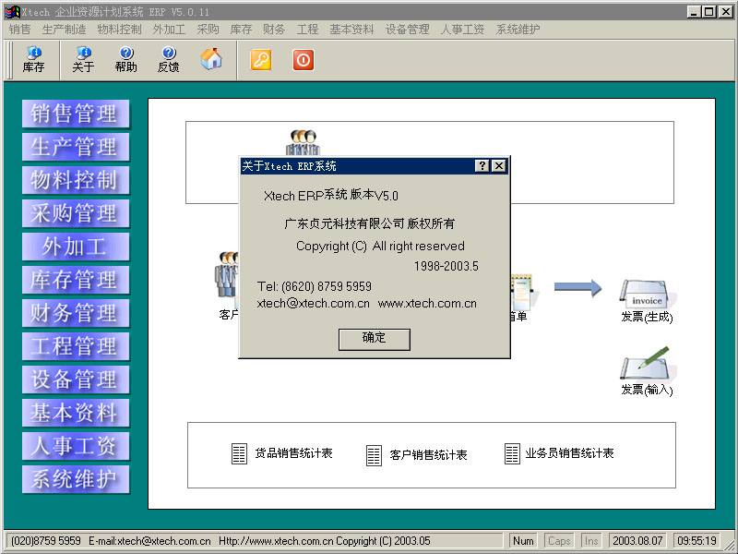Open the 物料控制 menu

[119, 30]
